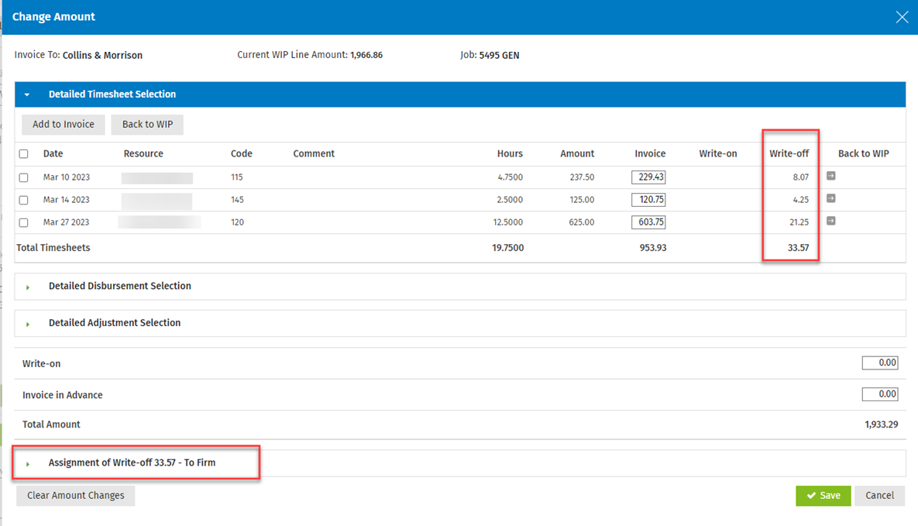Screen dimensions: 918x526
Task: Clear Amount Changes
Action: pos(75,496)
